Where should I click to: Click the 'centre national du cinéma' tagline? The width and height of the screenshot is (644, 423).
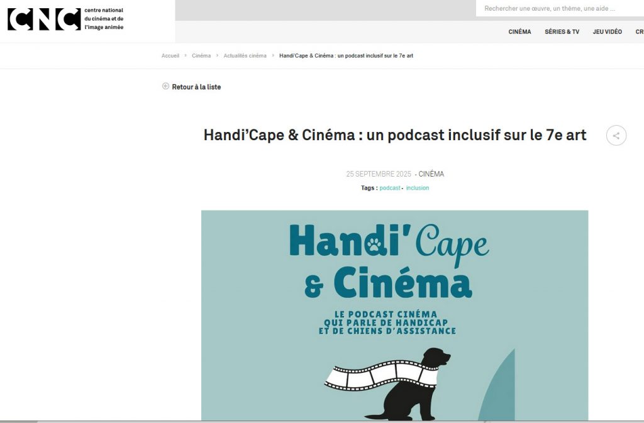click(104, 19)
